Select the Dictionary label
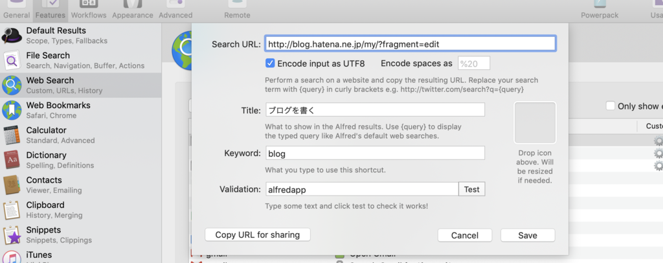This screenshot has width=663, height=263. coord(46,155)
